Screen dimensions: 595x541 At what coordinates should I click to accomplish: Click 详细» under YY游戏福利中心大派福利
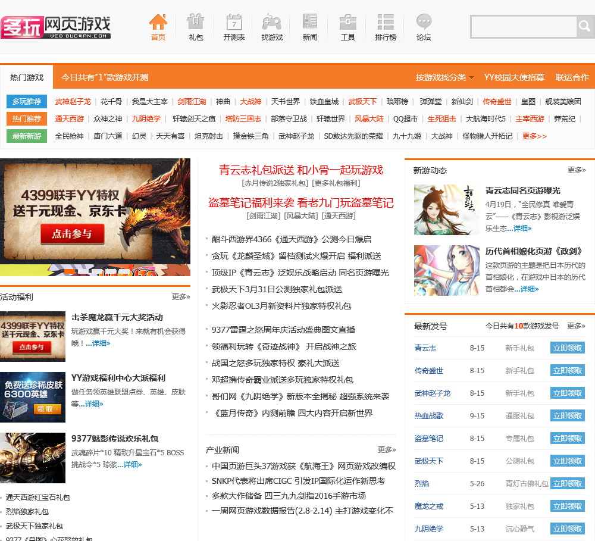click(x=91, y=404)
